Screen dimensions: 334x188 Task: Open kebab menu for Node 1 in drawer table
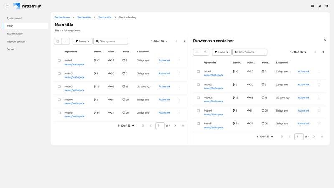pyautogui.click(x=319, y=71)
